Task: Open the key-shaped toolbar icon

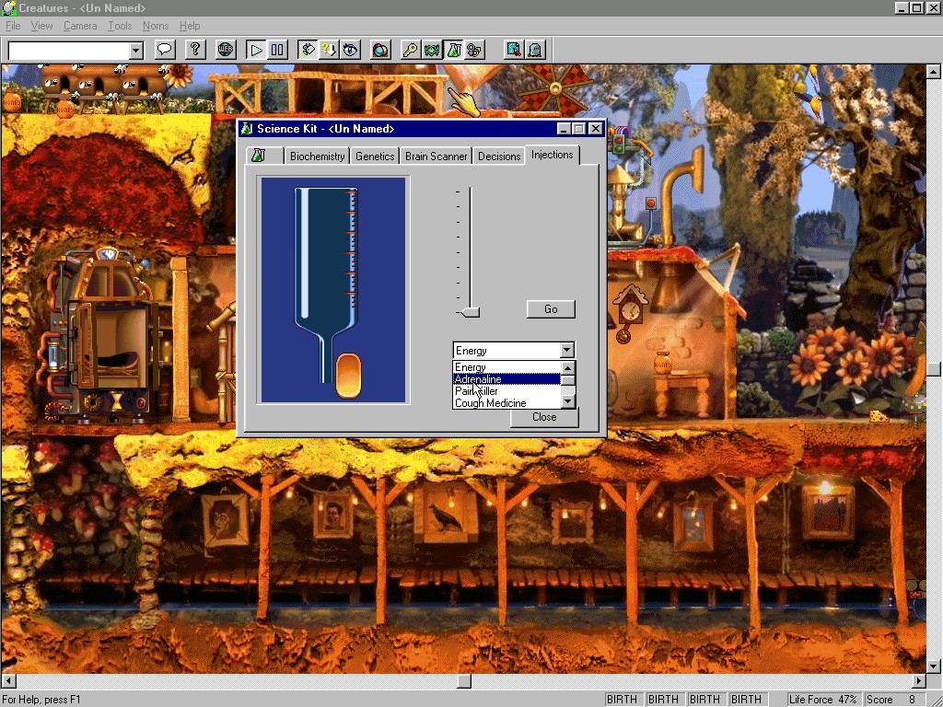Action: [411, 50]
